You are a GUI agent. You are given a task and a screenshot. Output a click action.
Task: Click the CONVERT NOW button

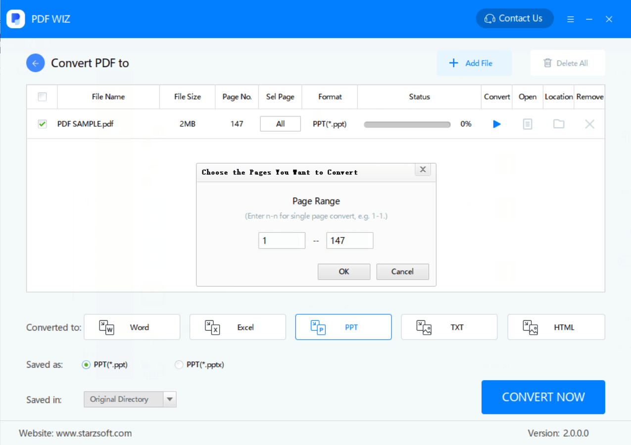pos(543,397)
